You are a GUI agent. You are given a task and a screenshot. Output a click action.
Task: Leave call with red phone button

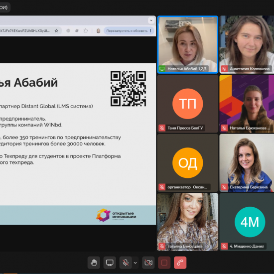[x=180, y=263]
